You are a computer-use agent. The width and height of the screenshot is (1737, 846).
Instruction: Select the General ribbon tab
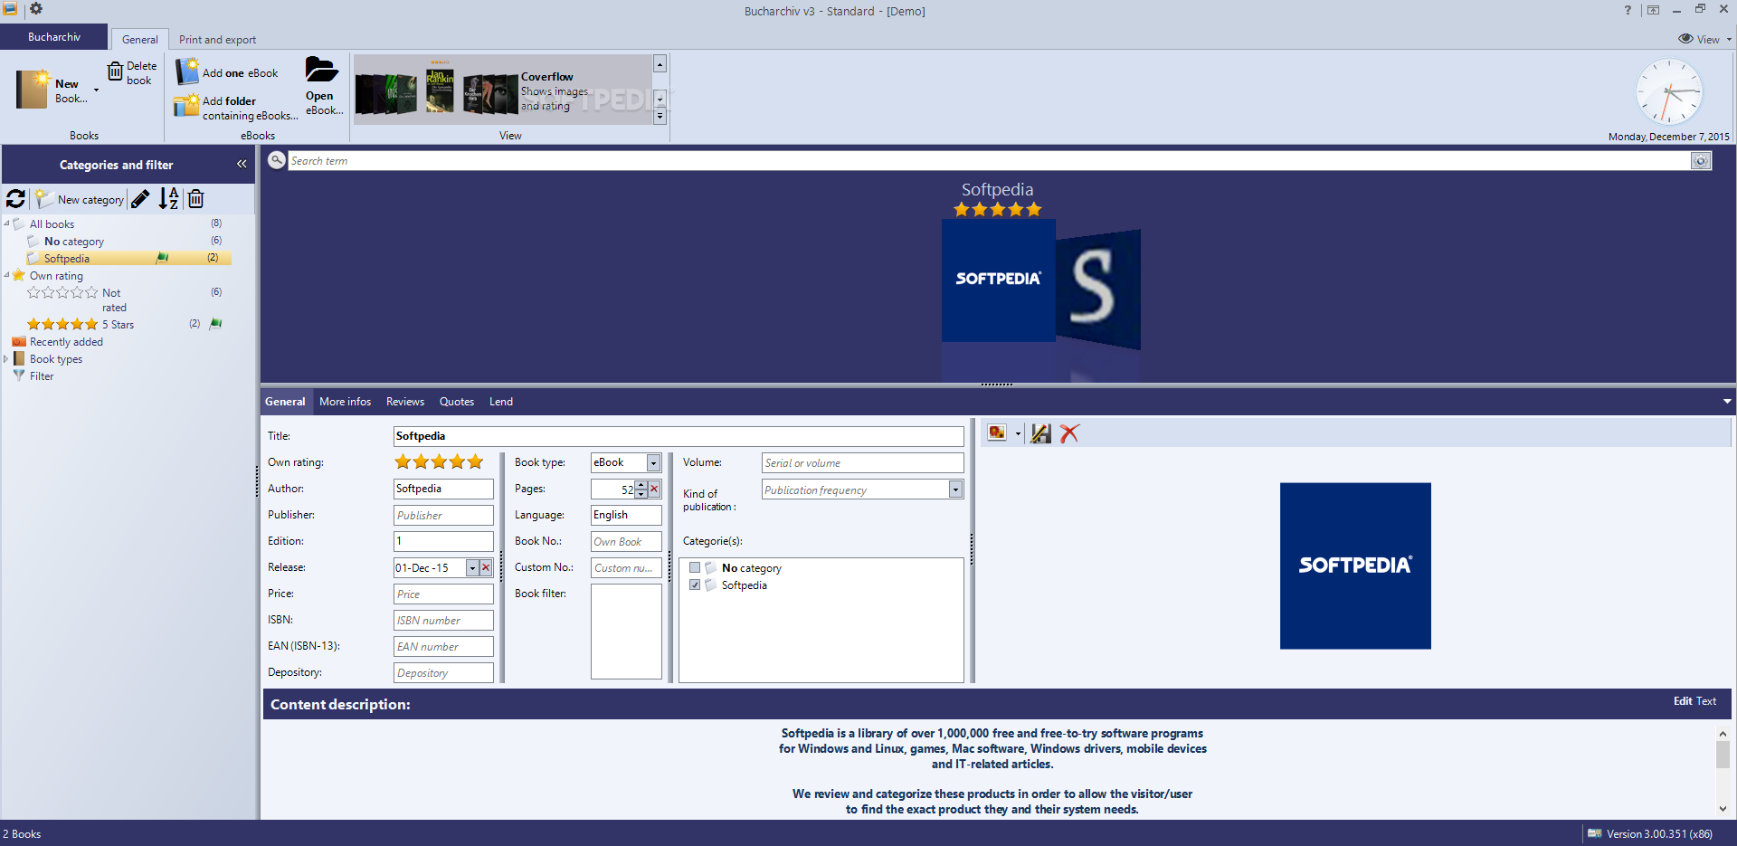[140, 39]
